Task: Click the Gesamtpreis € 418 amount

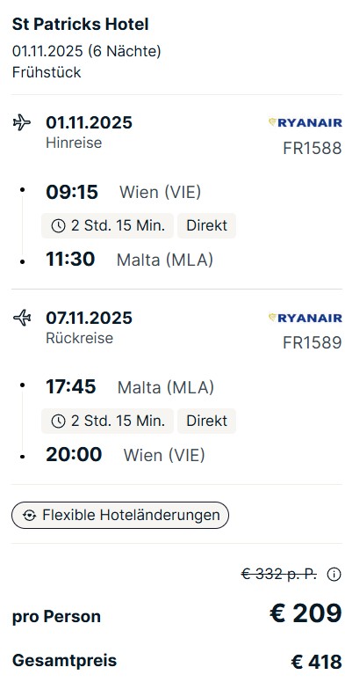Action: (316, 662)
